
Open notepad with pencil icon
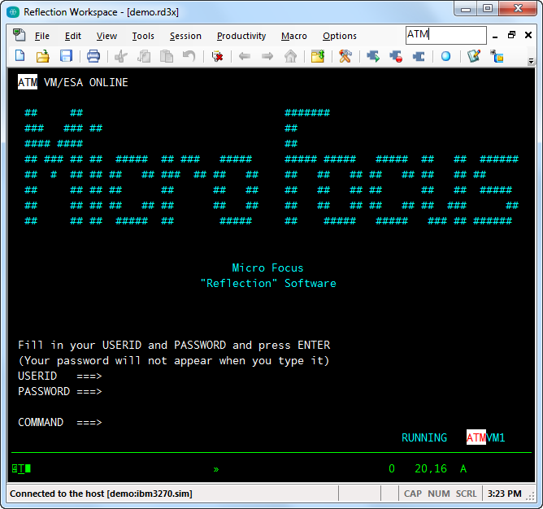point(474,56)
